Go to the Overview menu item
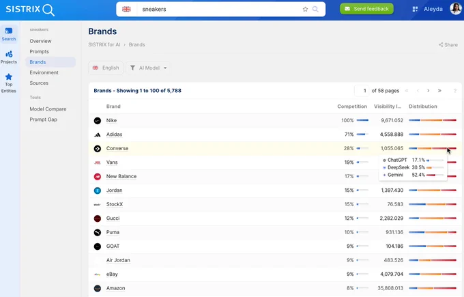Viewport: 464px width, 297px height. pos(40,41)
